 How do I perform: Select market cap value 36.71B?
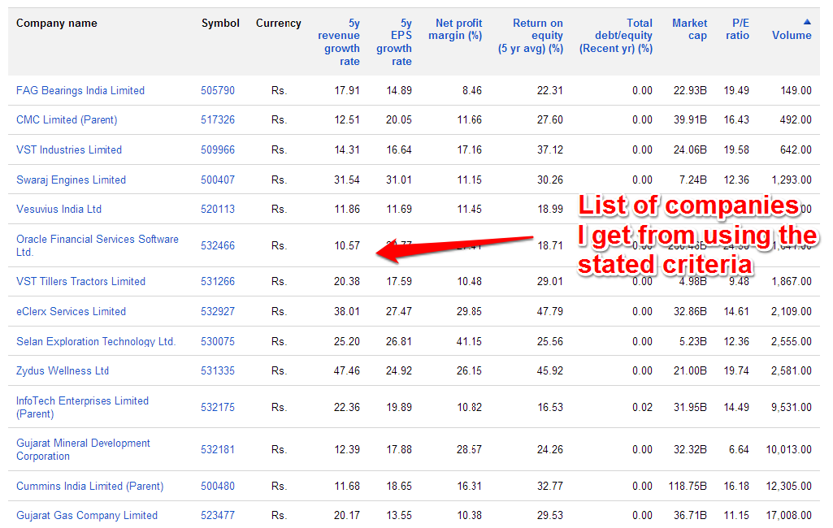[x=690, y=515]
